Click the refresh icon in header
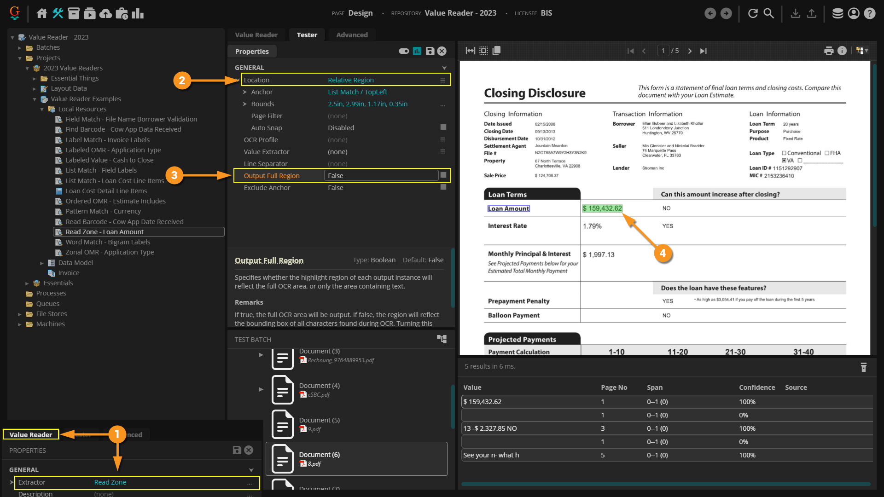Screen dimensions: 884x497 [x=753, y=13]
